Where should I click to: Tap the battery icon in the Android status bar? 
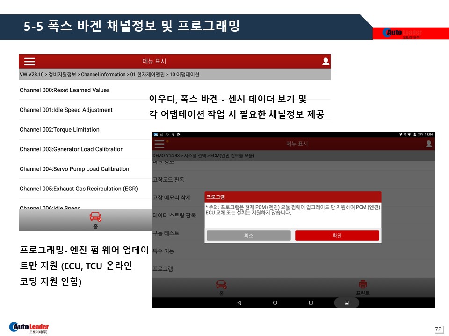click(414, 134)
